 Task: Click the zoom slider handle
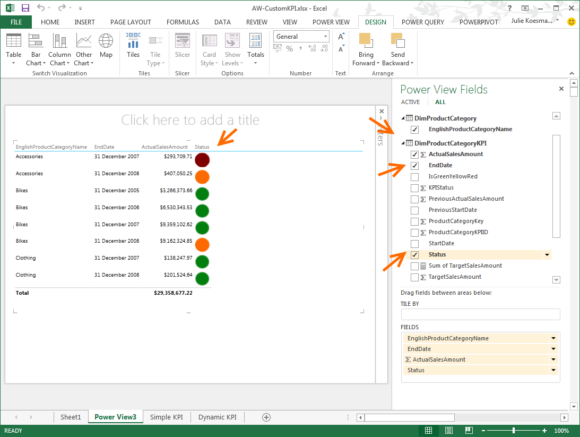(514, 431)
